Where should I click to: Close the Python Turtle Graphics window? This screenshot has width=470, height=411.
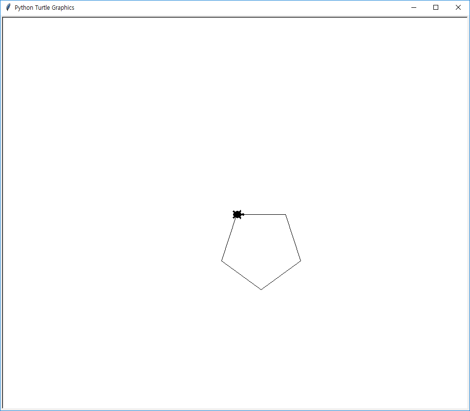tap(458, 7)
